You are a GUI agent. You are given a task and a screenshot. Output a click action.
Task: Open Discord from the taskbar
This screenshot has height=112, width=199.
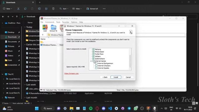[104, 108]
